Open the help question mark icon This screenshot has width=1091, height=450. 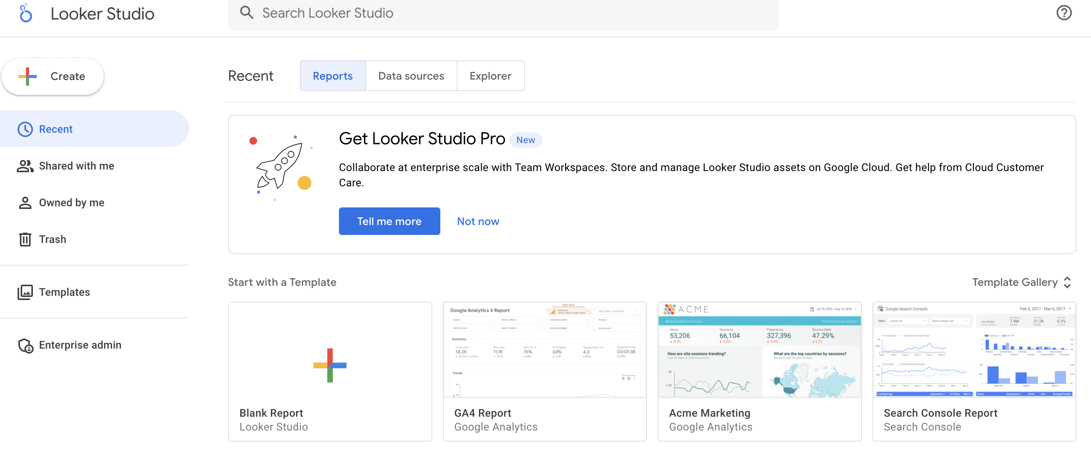(x=1063, y=13)
